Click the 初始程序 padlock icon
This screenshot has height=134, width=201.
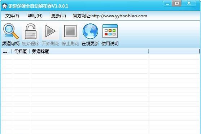click(x=31, y=31)
